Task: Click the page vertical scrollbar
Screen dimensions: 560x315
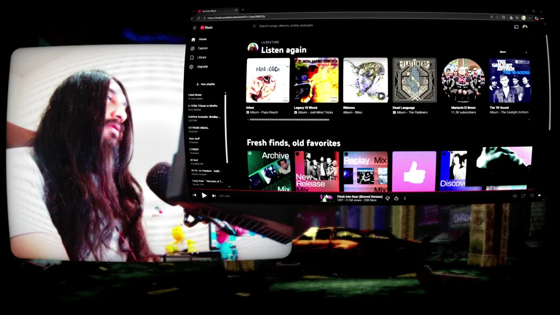Action: click(548, 83)
